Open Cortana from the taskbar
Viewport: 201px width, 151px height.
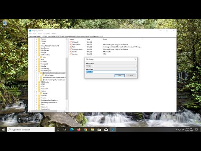(x=58, y=130)
